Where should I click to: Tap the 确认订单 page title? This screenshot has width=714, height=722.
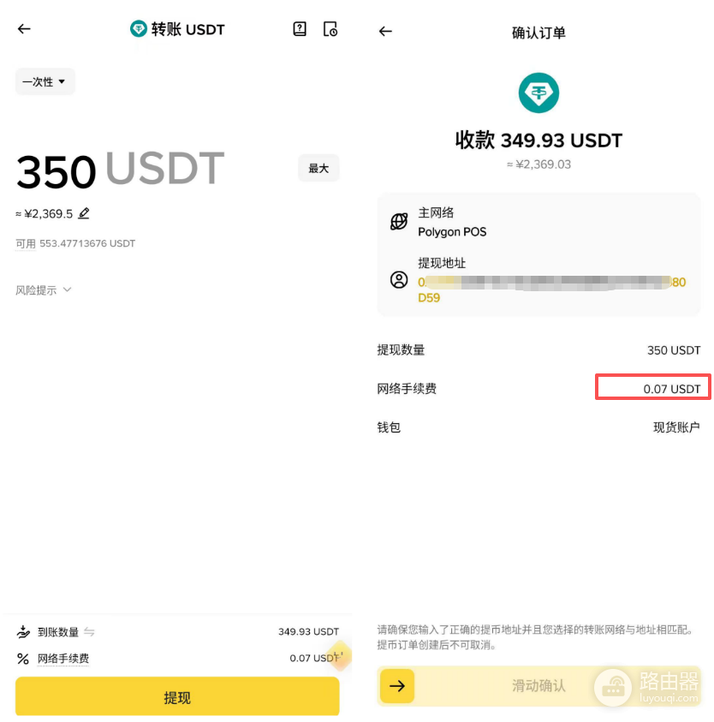[538, 33]
